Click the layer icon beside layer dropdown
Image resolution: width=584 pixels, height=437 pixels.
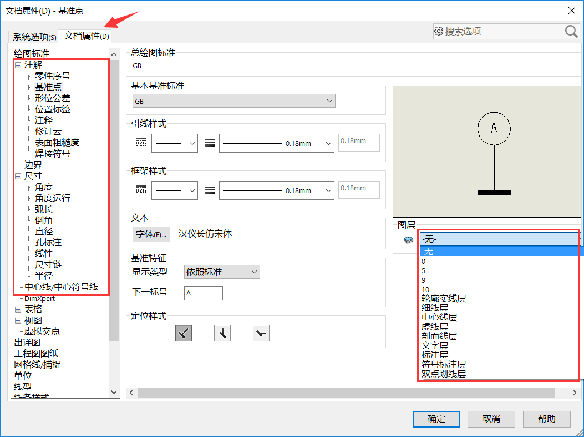click(x=409, y=240)
